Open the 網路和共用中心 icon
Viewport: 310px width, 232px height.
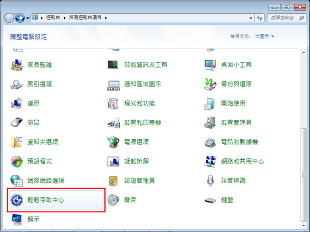pos(210,161)
